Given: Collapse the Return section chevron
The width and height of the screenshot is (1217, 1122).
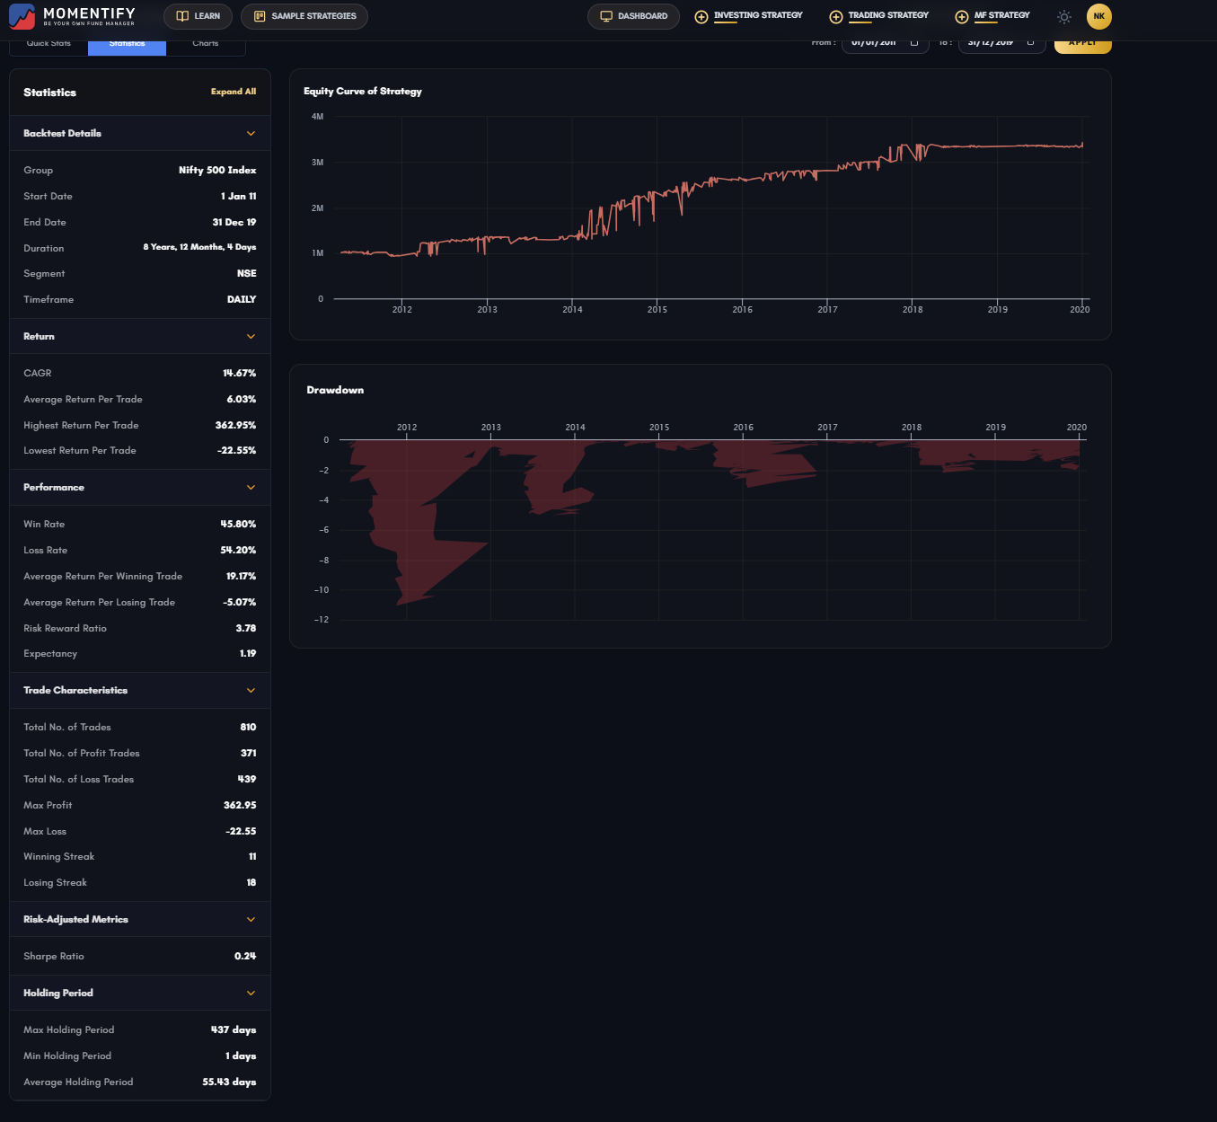Looking at the screenshot, I should coord(251,337).
